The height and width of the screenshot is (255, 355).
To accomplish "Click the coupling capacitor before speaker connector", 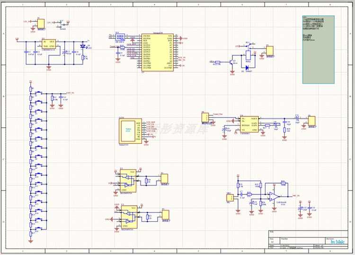I will (297, 118).
